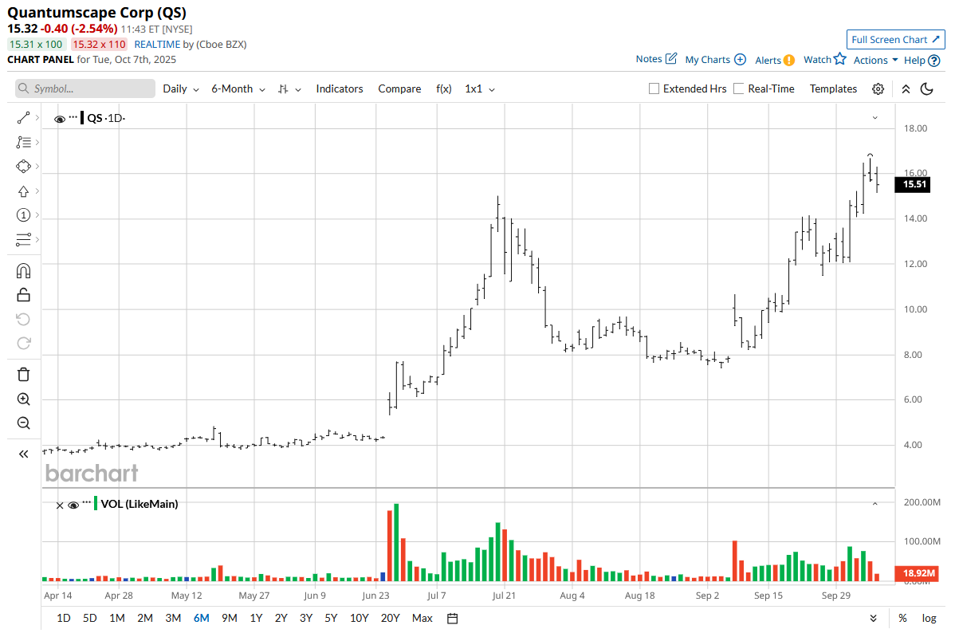Open Alerts for this symbol
Screen dimensions: 955x637
tap(775, 60)
